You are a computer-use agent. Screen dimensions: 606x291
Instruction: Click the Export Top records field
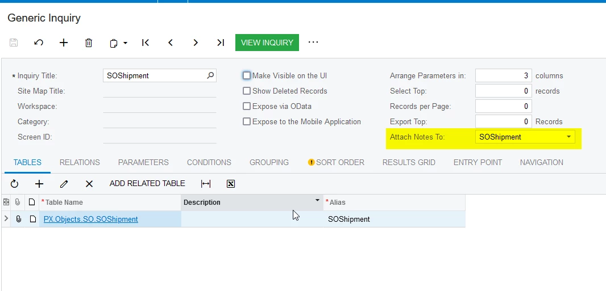[504, 122]
